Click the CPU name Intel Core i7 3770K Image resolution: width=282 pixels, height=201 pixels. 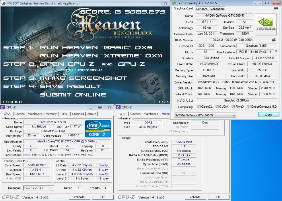53,122
